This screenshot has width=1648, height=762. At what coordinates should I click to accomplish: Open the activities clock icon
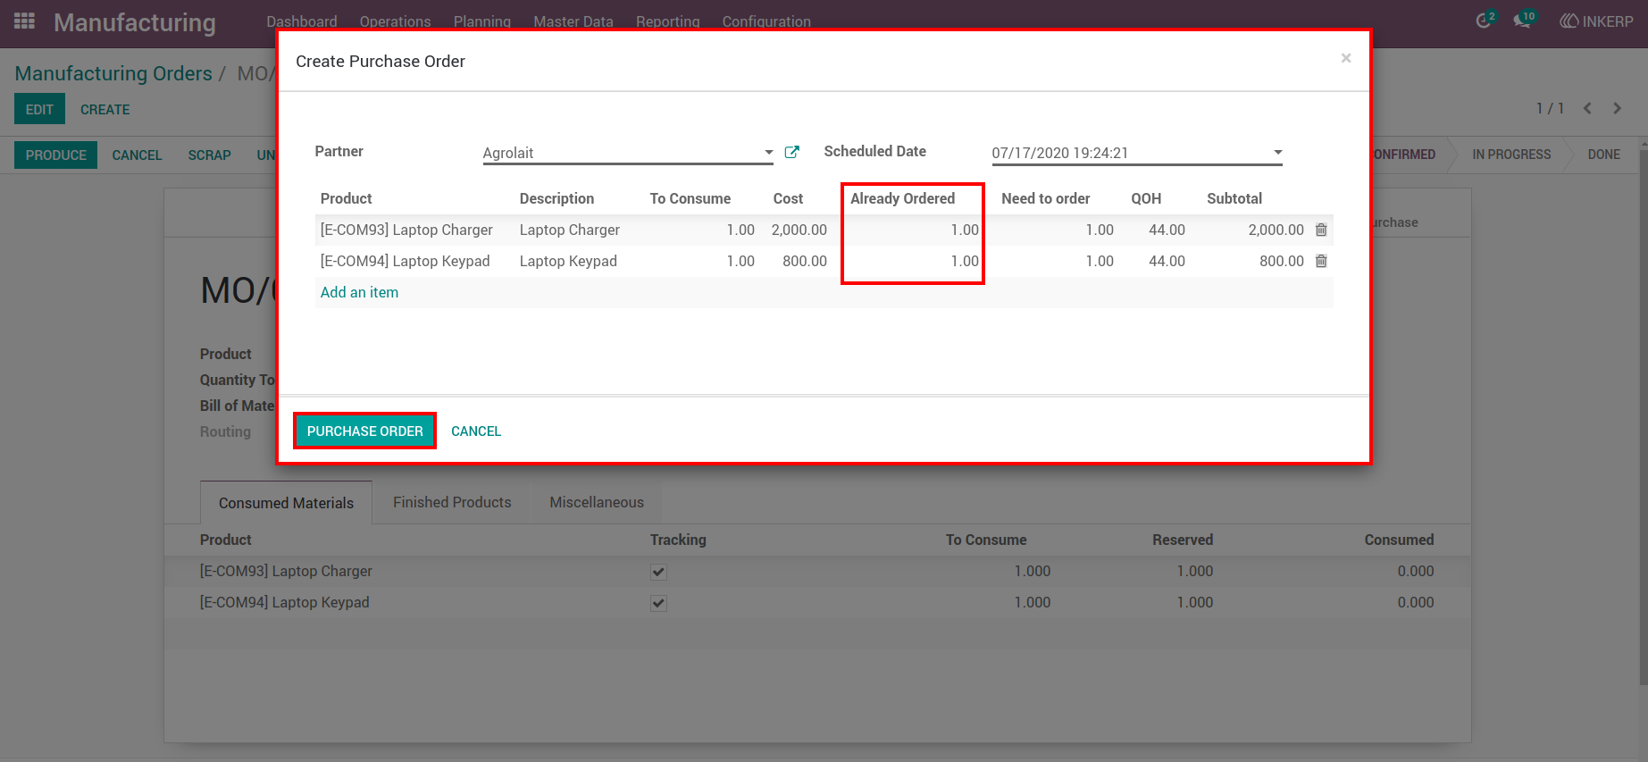click(x=1485, y=20)
